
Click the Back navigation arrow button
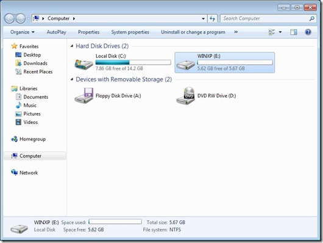(9, 18)
